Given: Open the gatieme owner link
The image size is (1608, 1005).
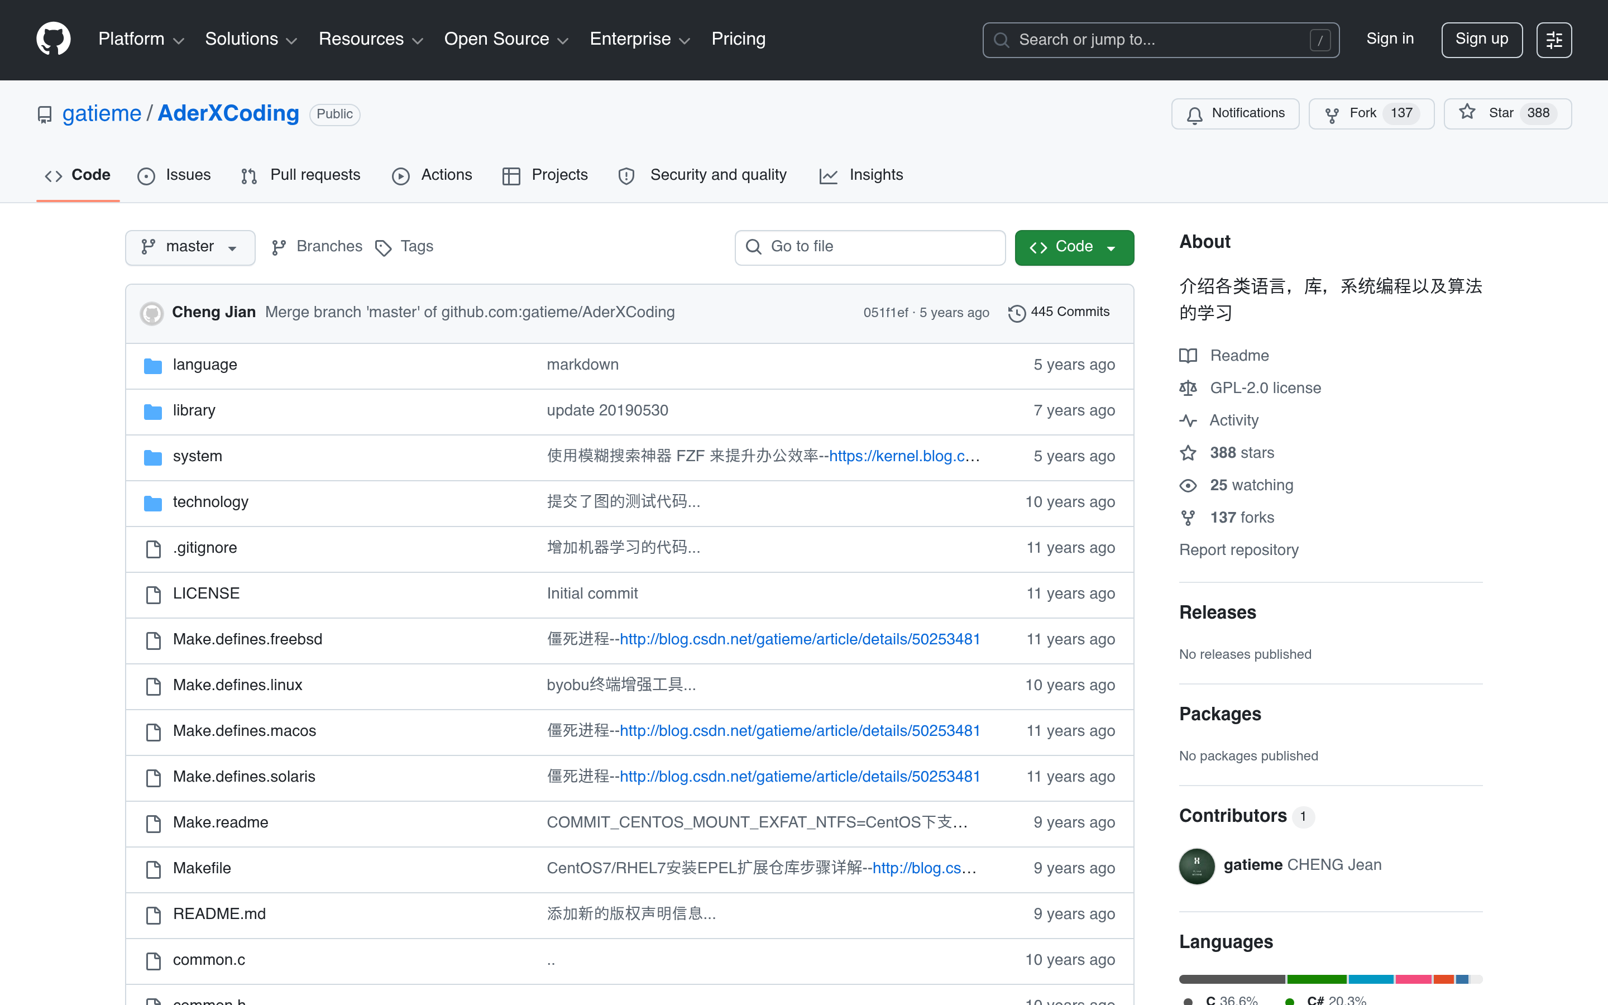Looking at the screenshot, I should [x=102, y=114].
